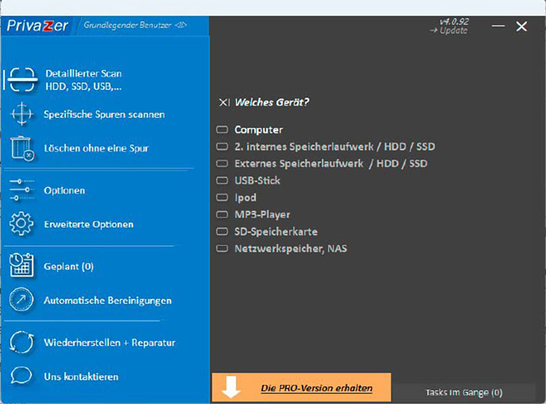The width and height of the screenshot is (546, 404).
Task: Click the Detaillierter Scan scanner icon
Action: (22, 80)
